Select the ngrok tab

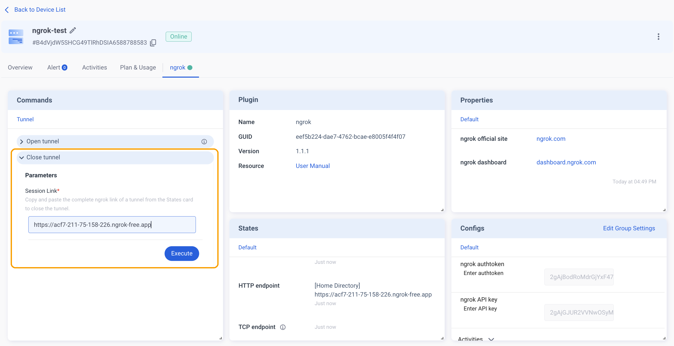[181, 67]
